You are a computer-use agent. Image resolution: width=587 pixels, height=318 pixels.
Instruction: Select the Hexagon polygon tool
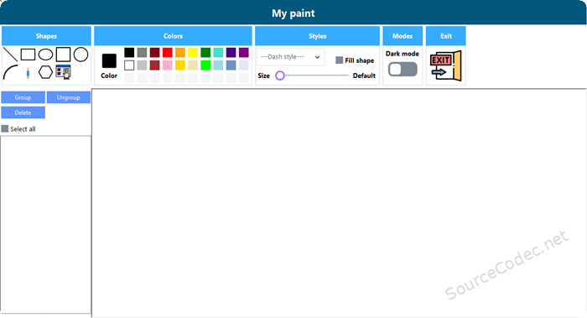(x=45, y=72)
